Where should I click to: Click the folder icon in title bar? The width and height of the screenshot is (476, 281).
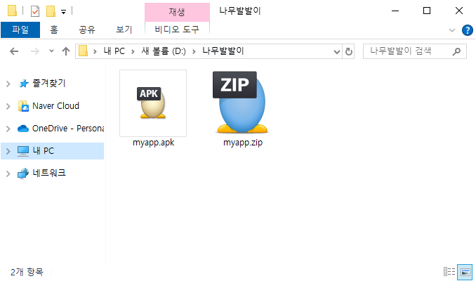click(12, 11)
